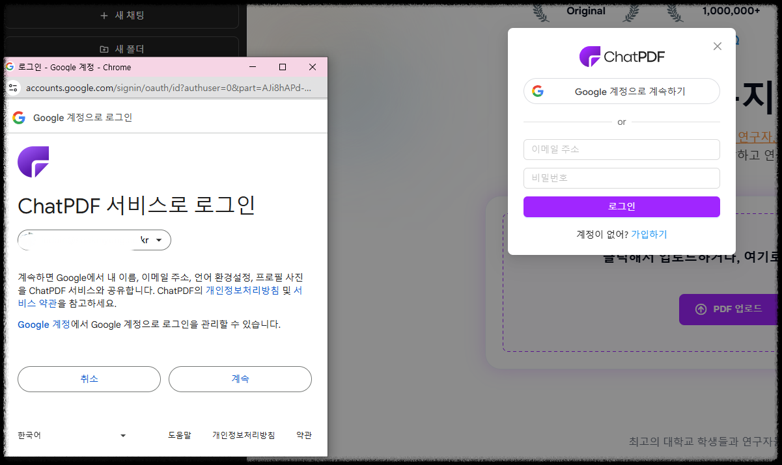Click the ChatPDF logo in the login modal
The width and height of the screenshot is (782, 465).
pos(621,56)
